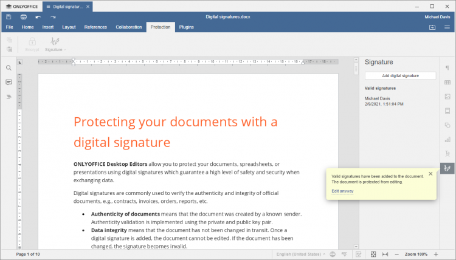
Task: Click the Zoom 100% label
Action: pos(416,254)
